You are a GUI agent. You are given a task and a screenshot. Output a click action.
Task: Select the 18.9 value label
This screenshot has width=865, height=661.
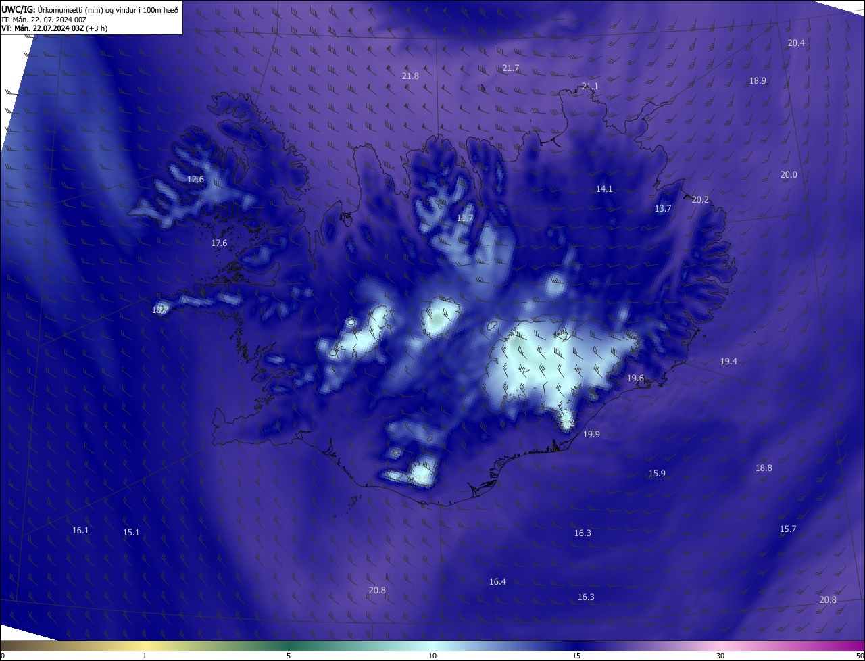pyautogui.click(x=758, y=80)
